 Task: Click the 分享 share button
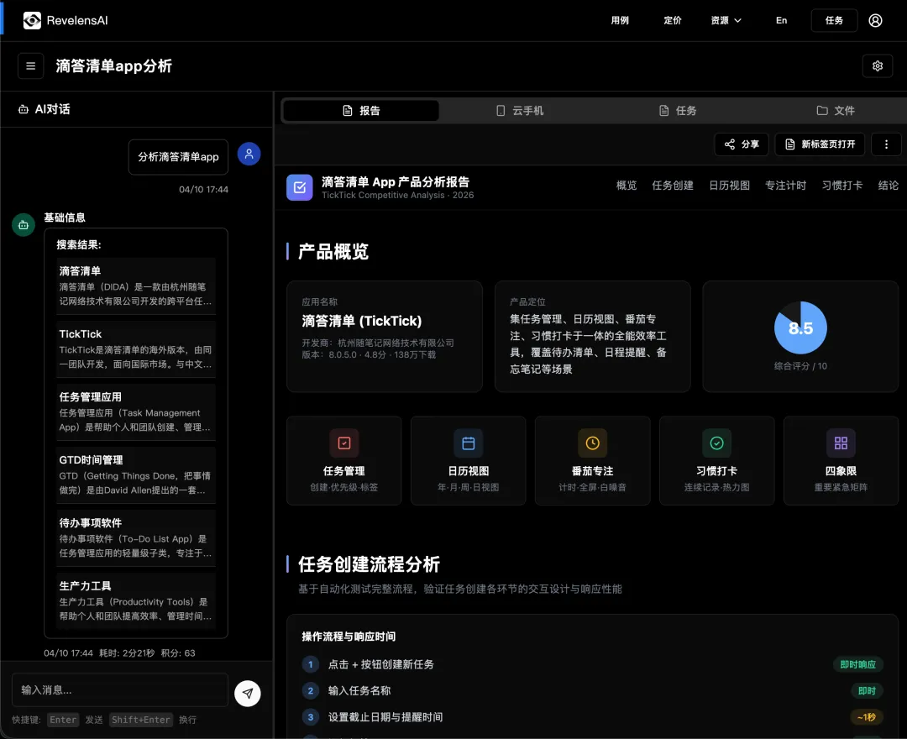click(x=742, y=144)
